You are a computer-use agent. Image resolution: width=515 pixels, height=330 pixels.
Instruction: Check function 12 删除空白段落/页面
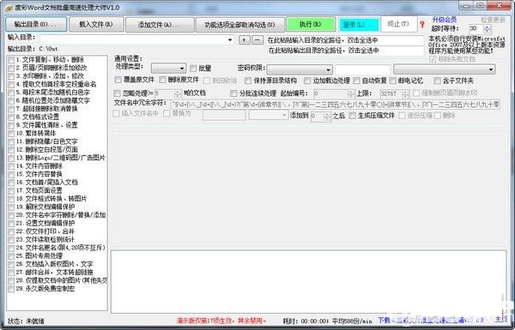pyautogui.click(x=11, y=150)
